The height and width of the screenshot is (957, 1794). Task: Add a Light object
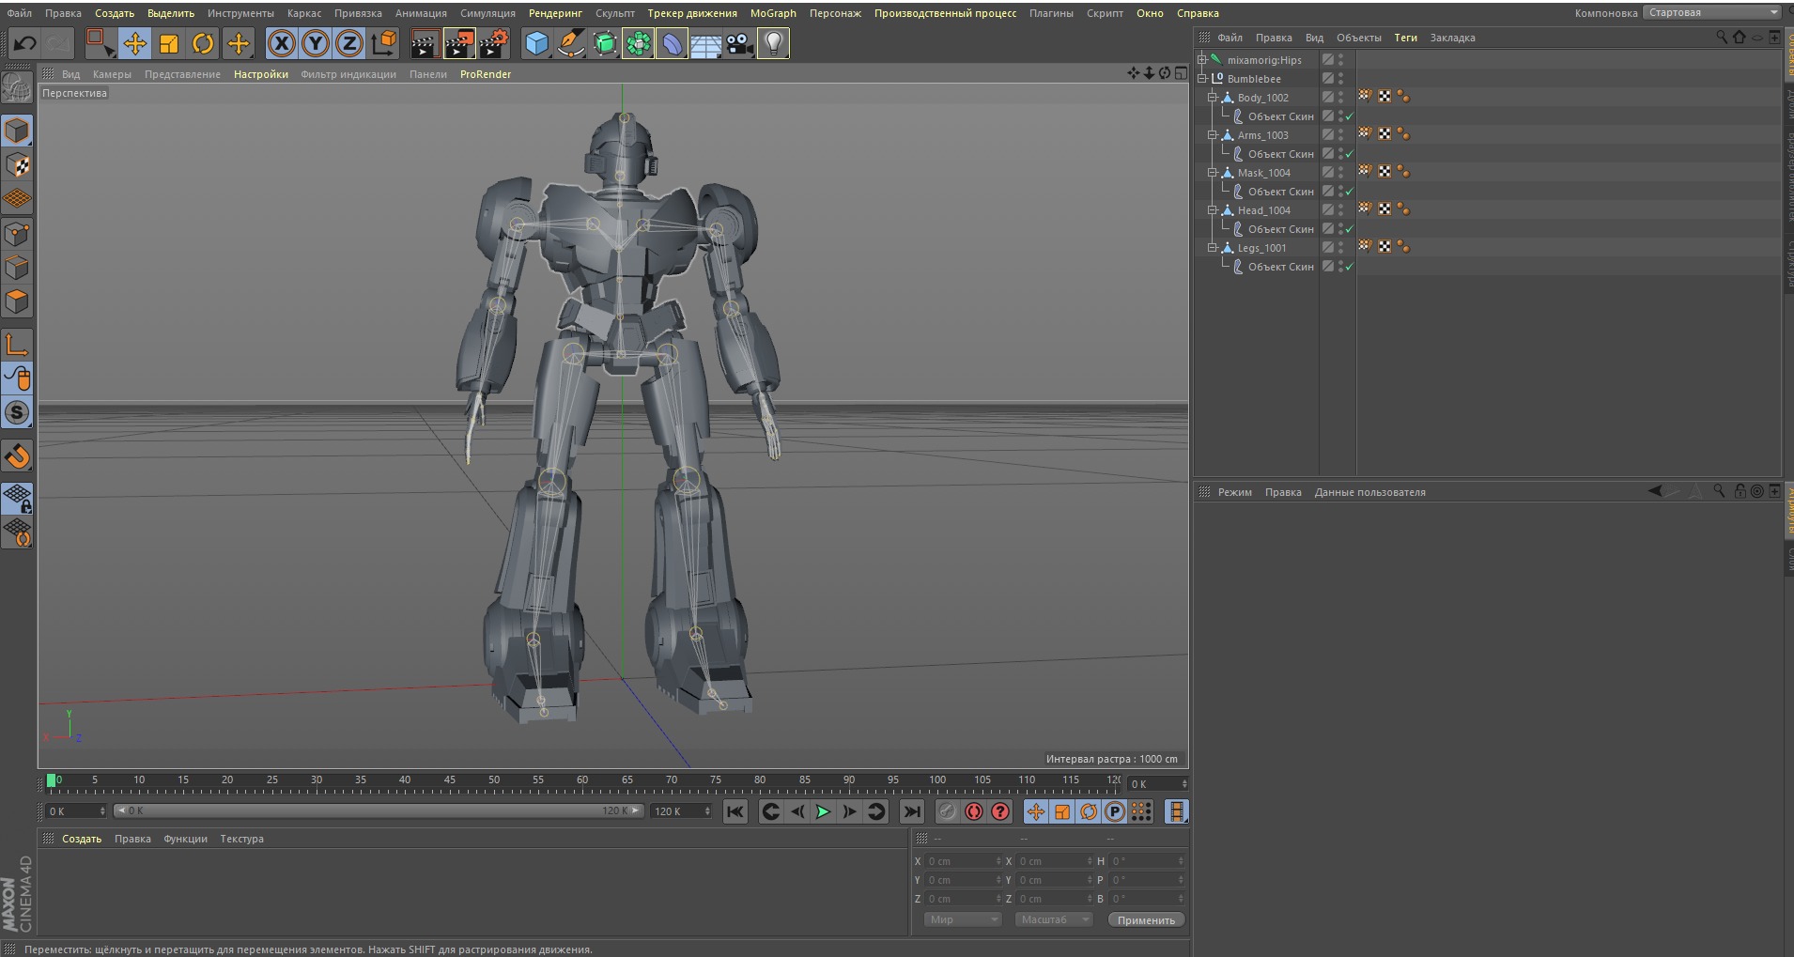[x=773, y=43]
